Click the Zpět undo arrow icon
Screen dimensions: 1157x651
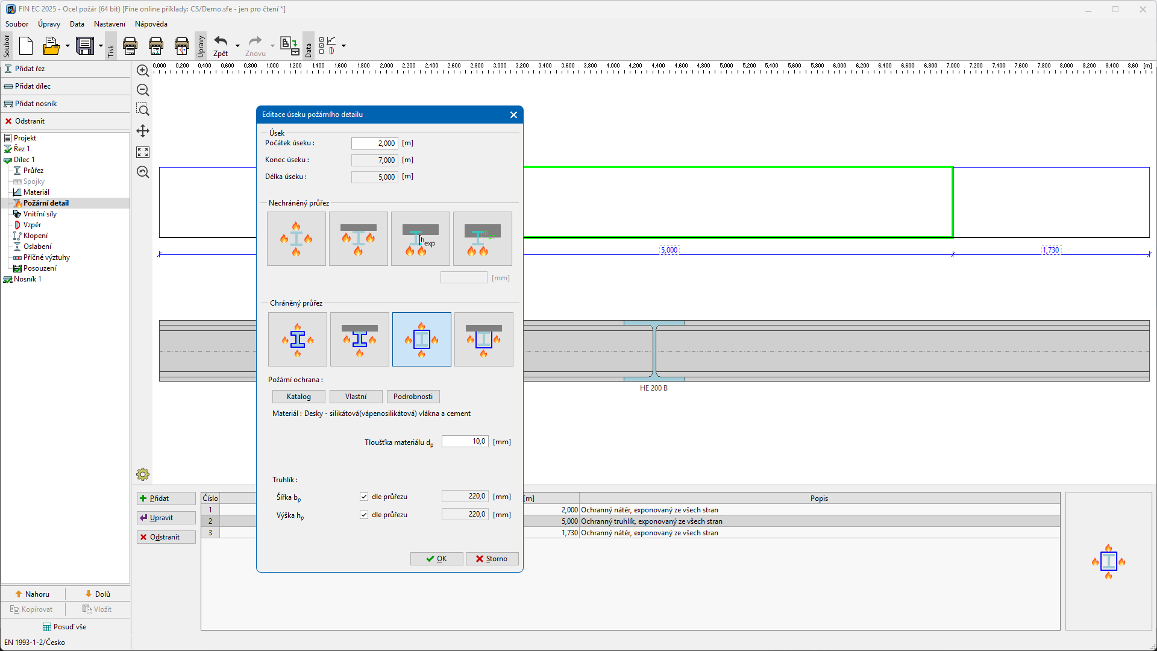[221, 42]
